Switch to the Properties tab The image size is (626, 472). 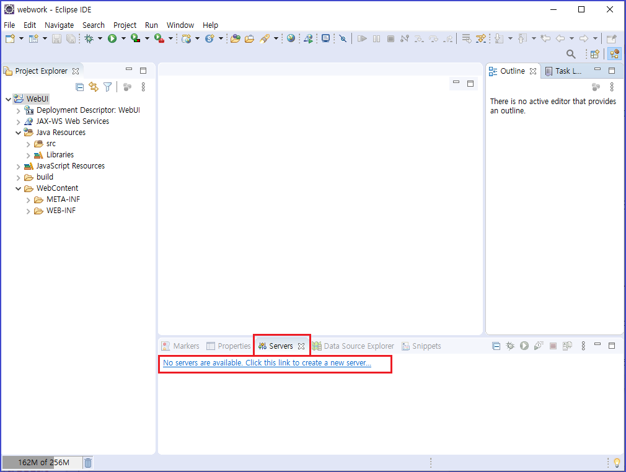point(228,346)
